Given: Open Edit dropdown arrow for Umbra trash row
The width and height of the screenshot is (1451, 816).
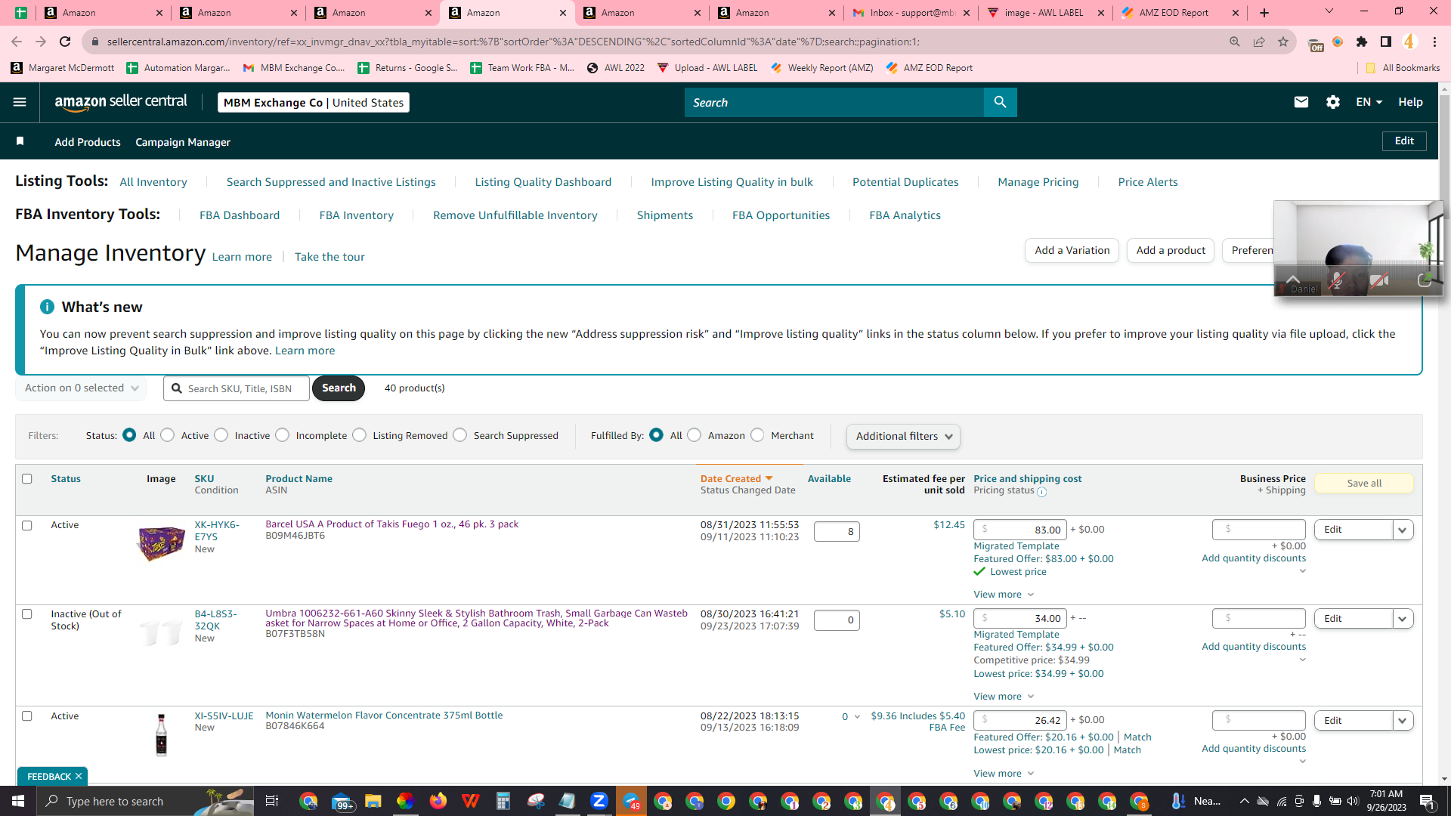Looking at the screenshot, I should 1403,619.
